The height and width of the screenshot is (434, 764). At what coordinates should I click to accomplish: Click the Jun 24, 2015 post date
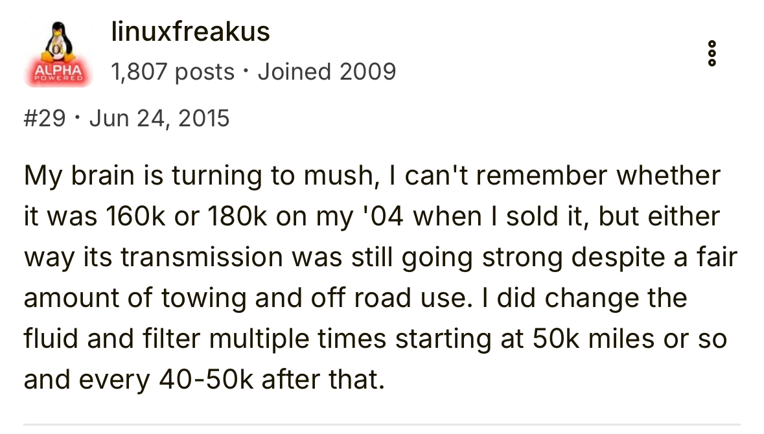(x=159, y=119)
